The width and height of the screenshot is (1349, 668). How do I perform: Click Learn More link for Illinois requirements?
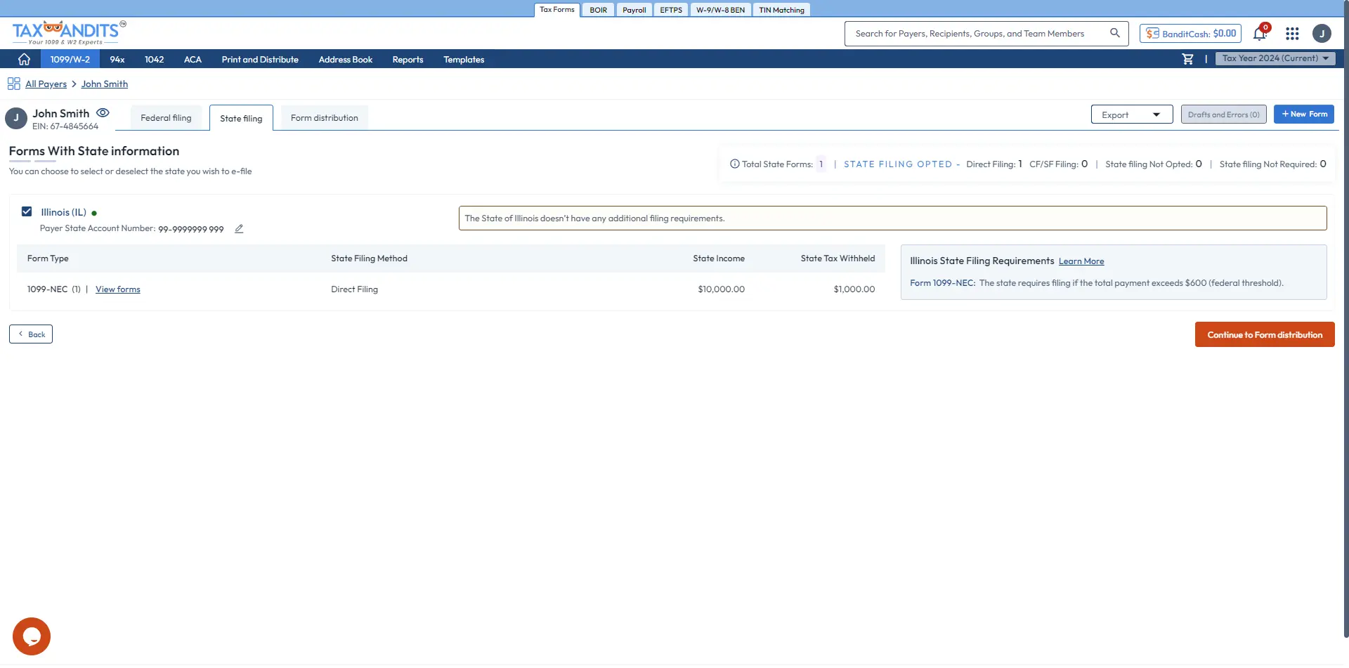[x=1081, y=261]
